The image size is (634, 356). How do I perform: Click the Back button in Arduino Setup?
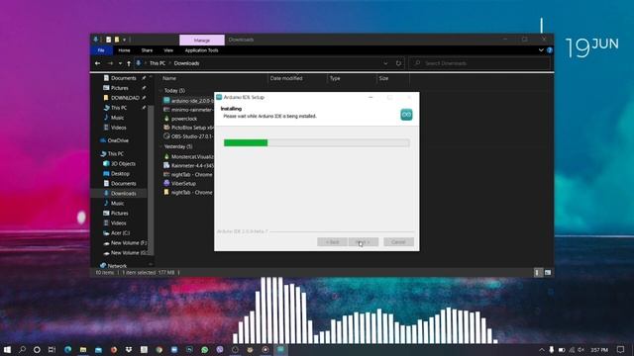[x=332, y=241]
